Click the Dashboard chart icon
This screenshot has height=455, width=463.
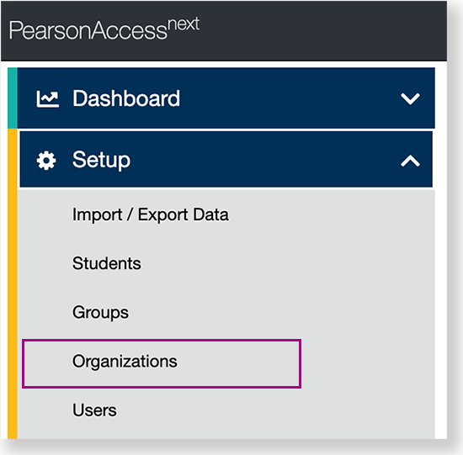(x=47, y=99)
